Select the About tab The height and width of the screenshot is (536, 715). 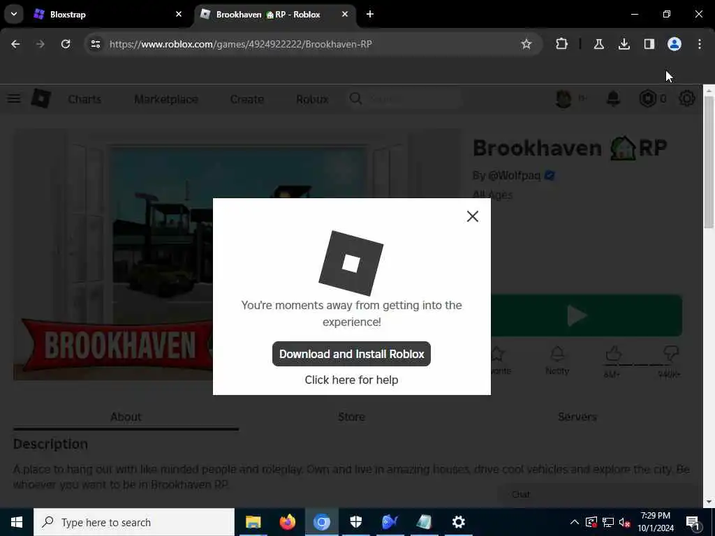pyautogui.click(x=126, y=417)
